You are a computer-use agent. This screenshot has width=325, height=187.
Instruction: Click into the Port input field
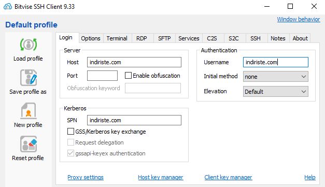[102, 76]
